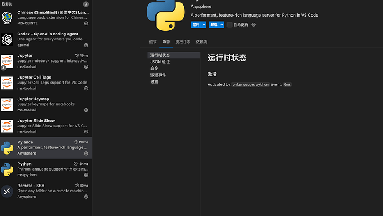
Task: Click the 'MS-CEINTL' publisher text
Action: tap(27, 23)
